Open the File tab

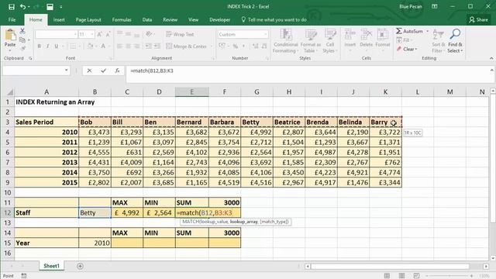point(12,19)
